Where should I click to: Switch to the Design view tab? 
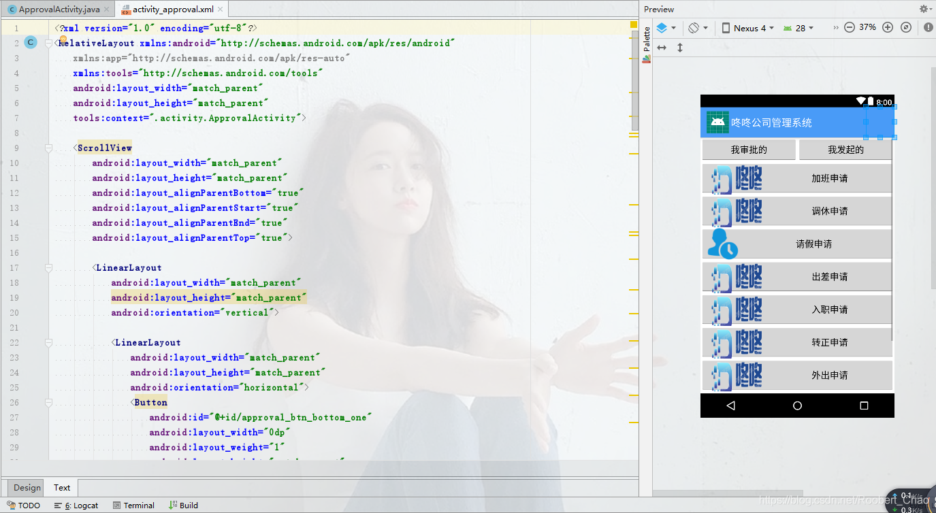[27, 487]
